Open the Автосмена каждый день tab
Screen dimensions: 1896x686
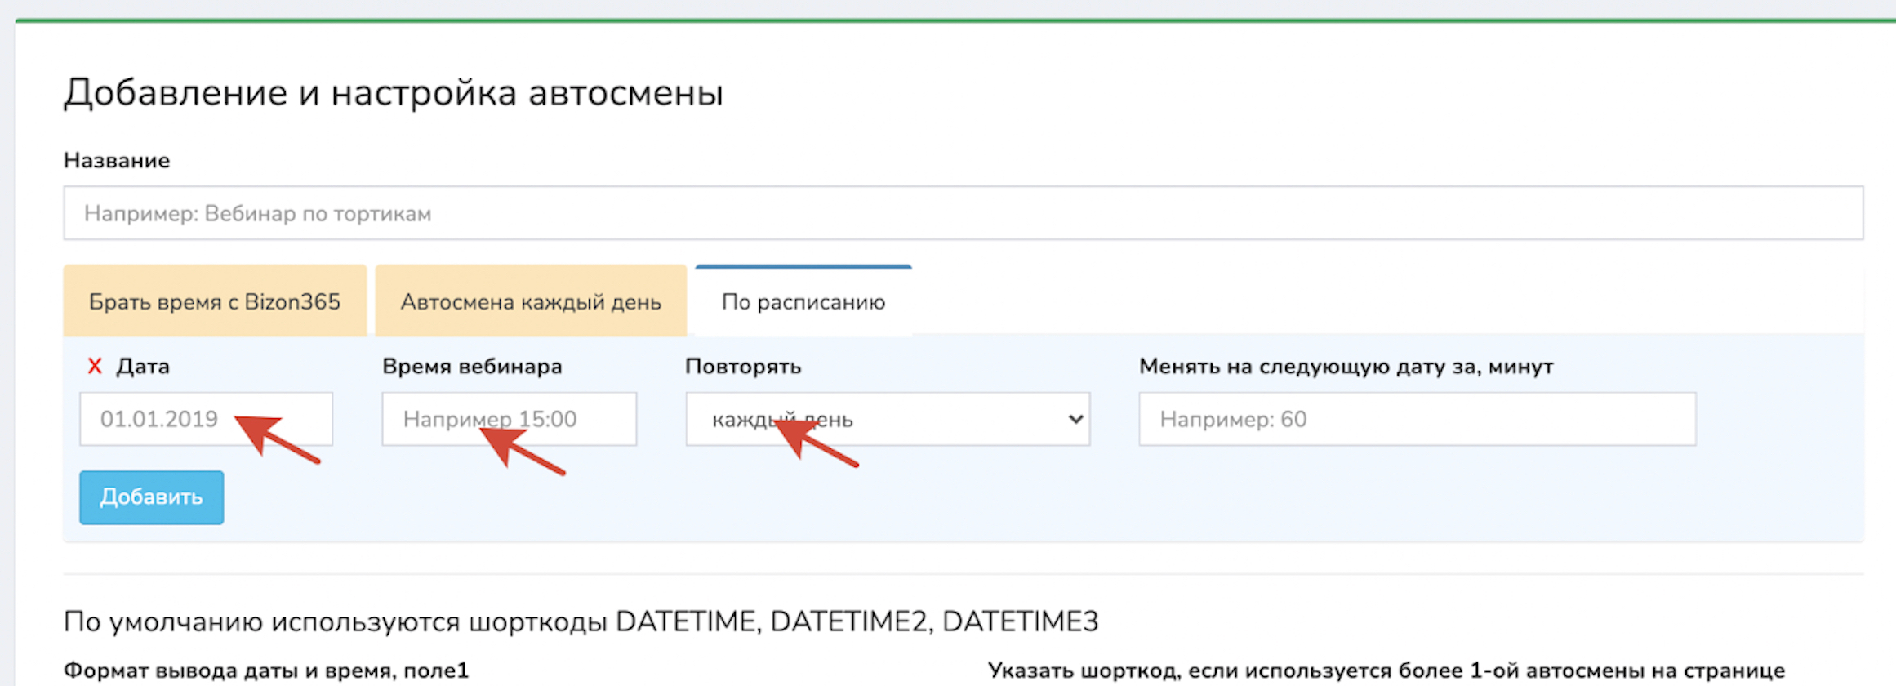point(531,301)
